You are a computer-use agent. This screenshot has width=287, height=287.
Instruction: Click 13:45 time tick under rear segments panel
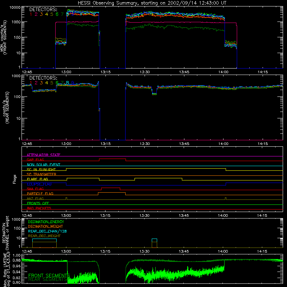[x=184, y=144]
